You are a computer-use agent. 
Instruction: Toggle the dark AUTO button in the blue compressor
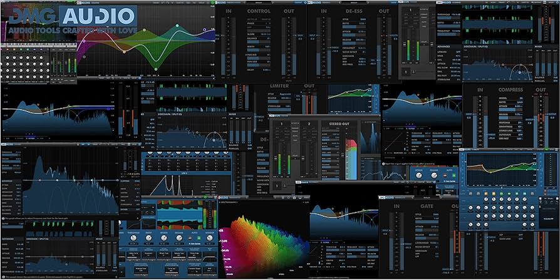point(190,238)
